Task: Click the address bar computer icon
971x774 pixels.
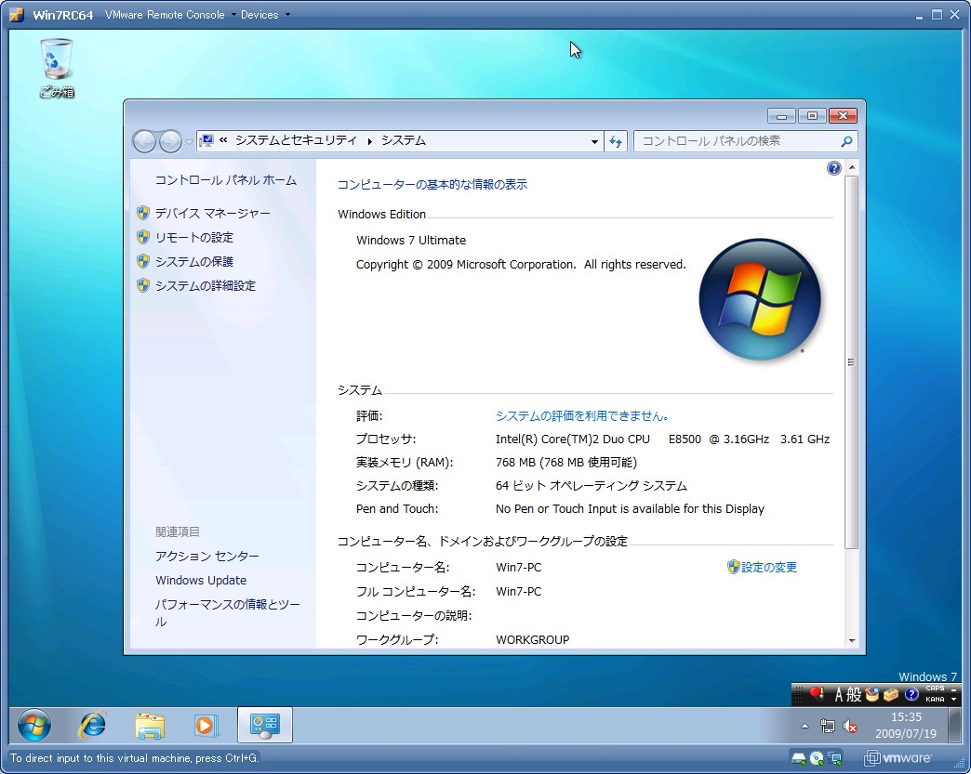Action: click(x=207, y=140)
